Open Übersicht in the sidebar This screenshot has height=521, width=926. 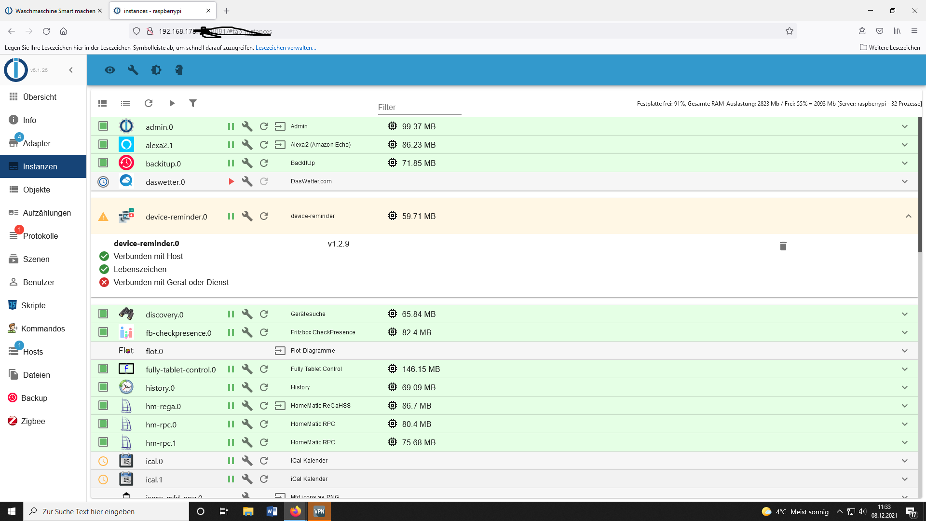tap(43, 97)
